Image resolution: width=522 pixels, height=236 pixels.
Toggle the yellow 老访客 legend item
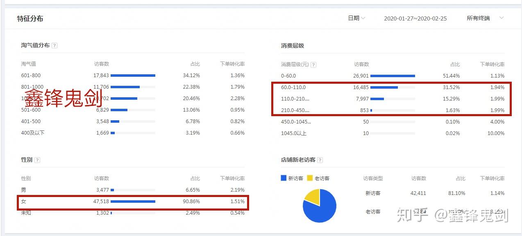(318, 178)
